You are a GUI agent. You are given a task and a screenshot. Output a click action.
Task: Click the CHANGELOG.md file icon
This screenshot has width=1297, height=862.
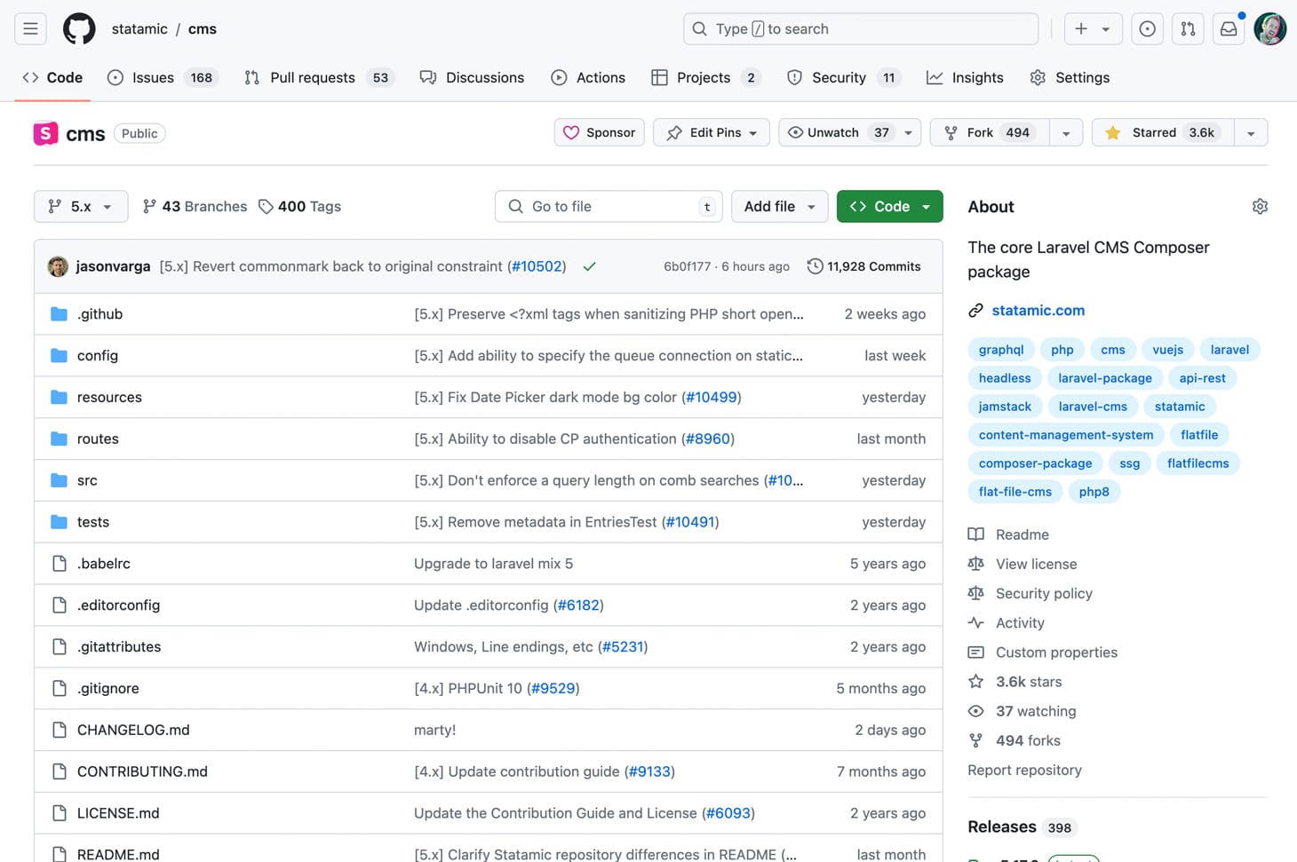pos(60,730)
